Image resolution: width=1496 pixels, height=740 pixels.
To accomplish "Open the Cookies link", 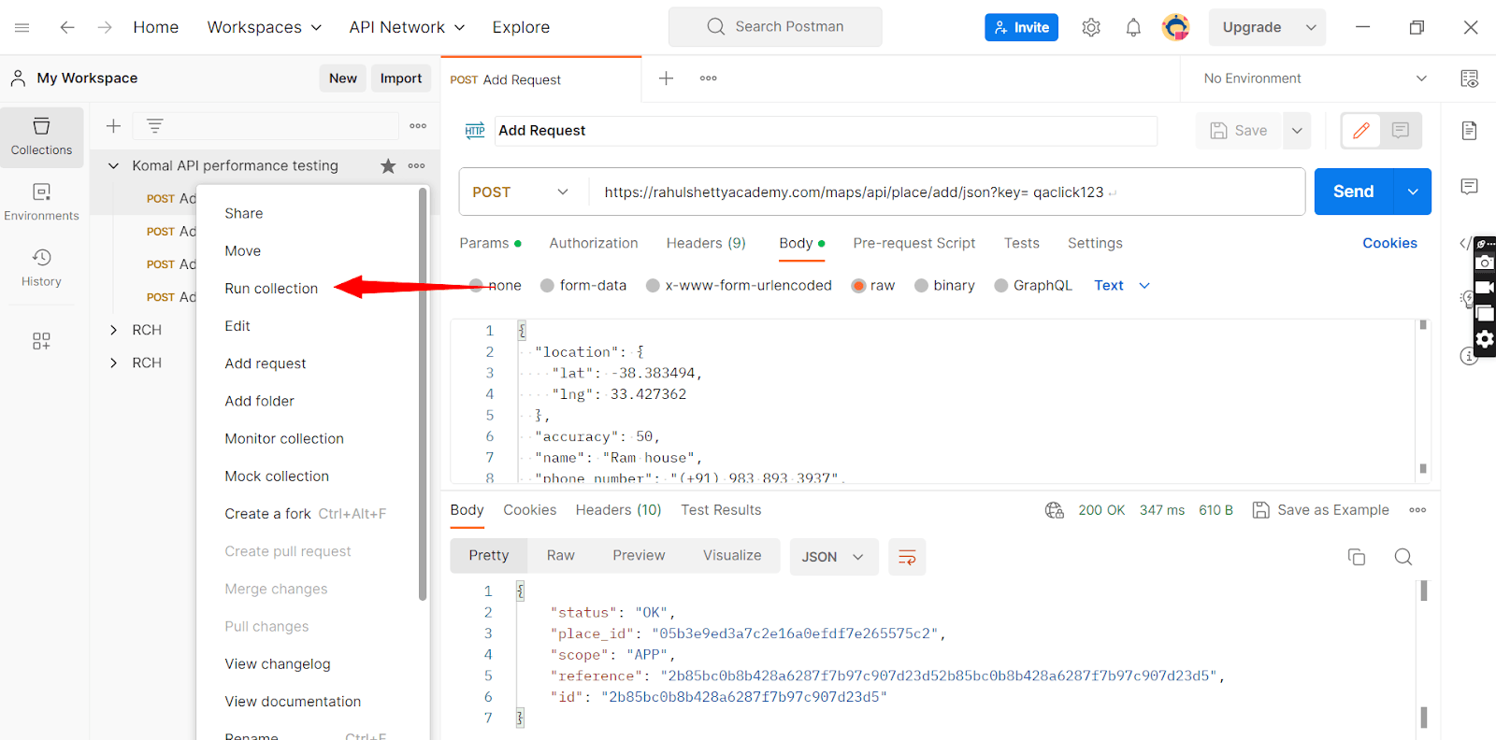I will [1389, 243].
